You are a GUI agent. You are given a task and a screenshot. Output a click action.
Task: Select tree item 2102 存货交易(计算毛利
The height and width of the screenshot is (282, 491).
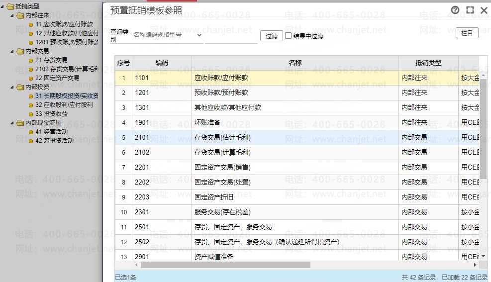[67, 69]
